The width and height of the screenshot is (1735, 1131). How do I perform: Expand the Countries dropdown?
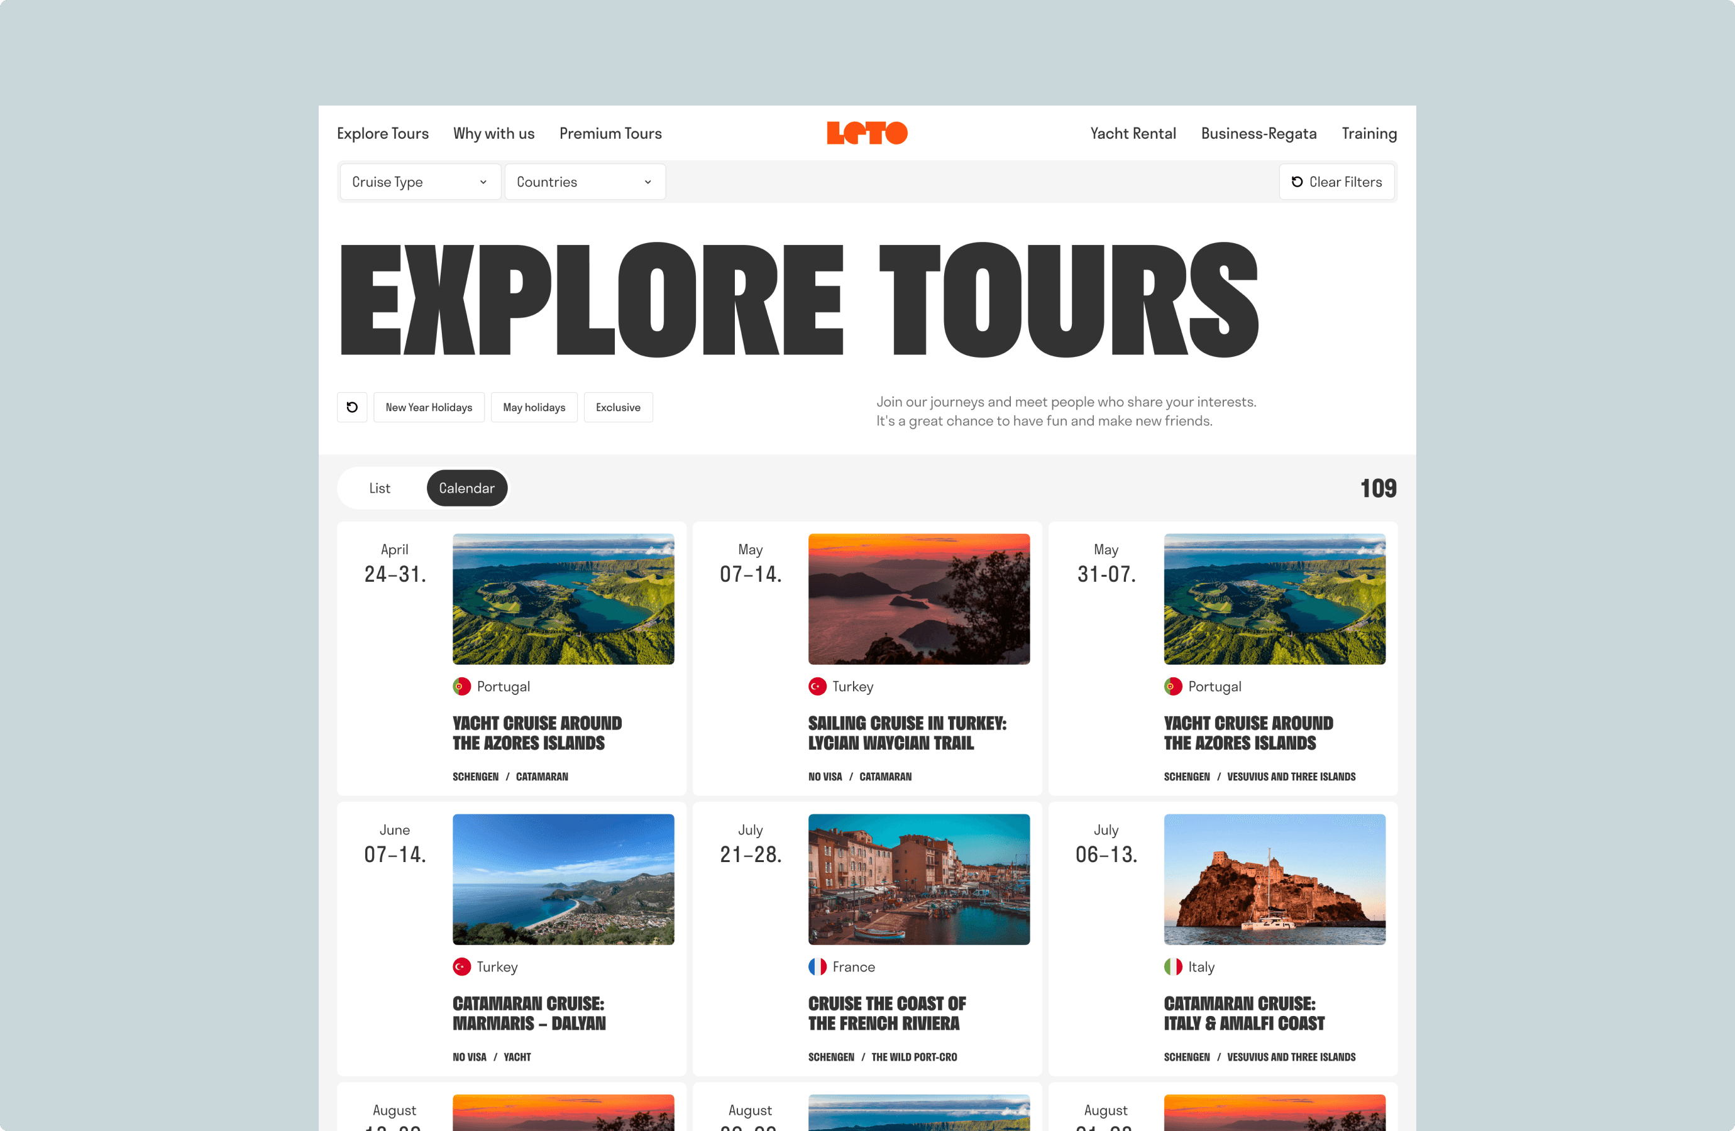[585, 182]
